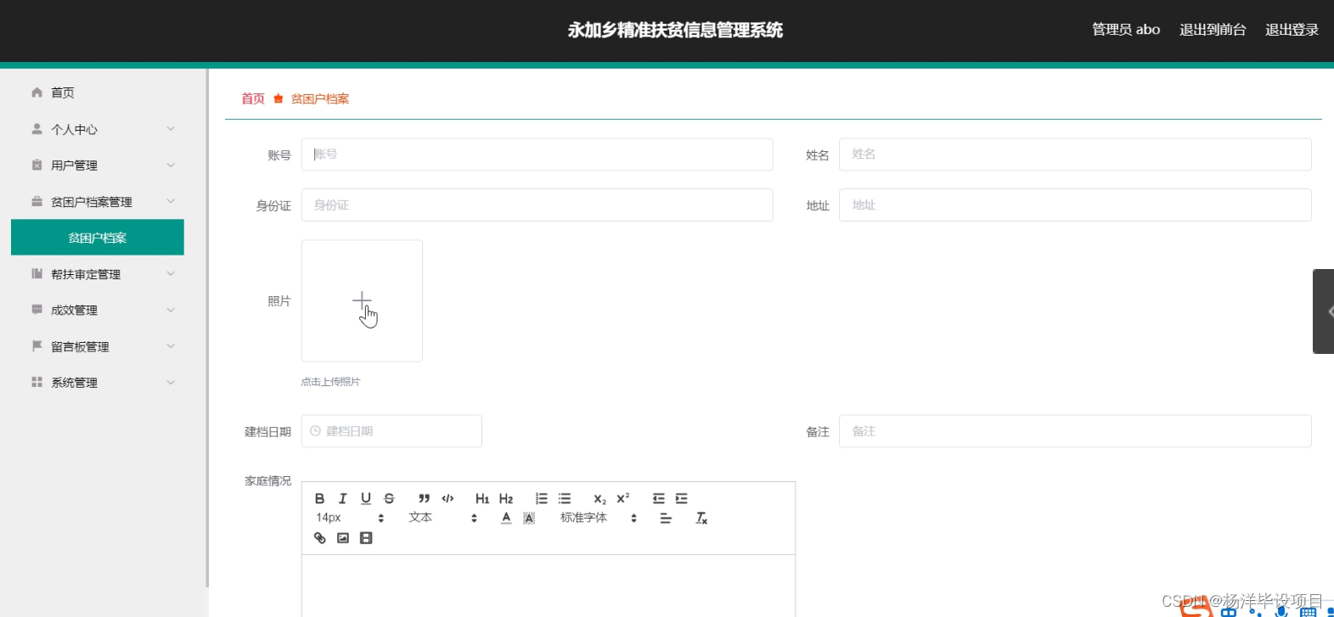Decrease the text indent
The width and height of the screenshot is (1334, 617).
pyautogui.click(x=658, y=498)
